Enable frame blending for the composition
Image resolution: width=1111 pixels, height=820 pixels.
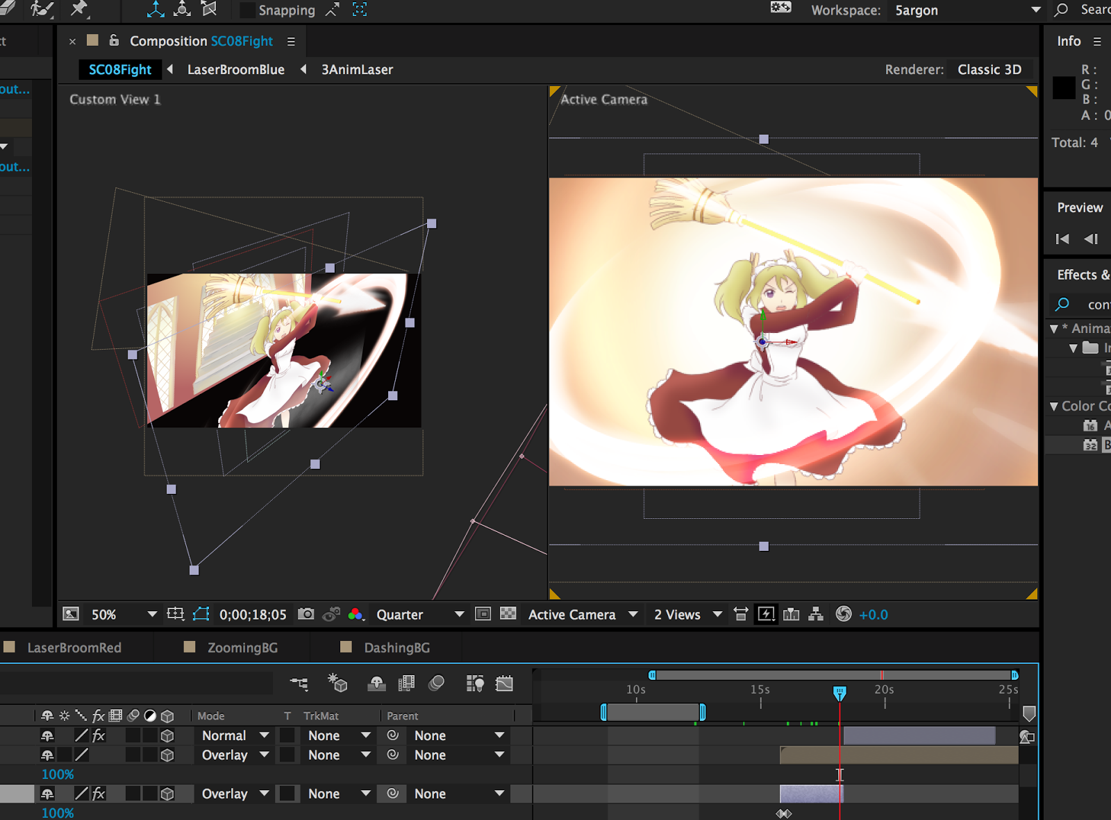[406, 684]
